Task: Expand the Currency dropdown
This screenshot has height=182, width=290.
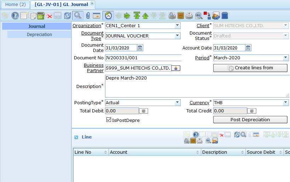Action: pos(285,102)
